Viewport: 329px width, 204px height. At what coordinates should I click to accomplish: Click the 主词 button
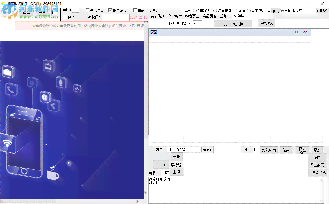point(176,172)
